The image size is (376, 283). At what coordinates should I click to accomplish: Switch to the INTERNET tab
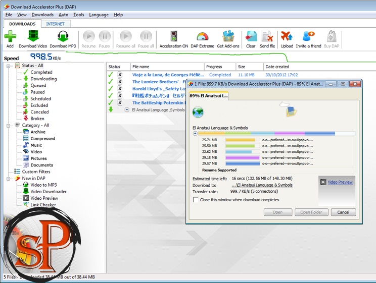(55, 24)
